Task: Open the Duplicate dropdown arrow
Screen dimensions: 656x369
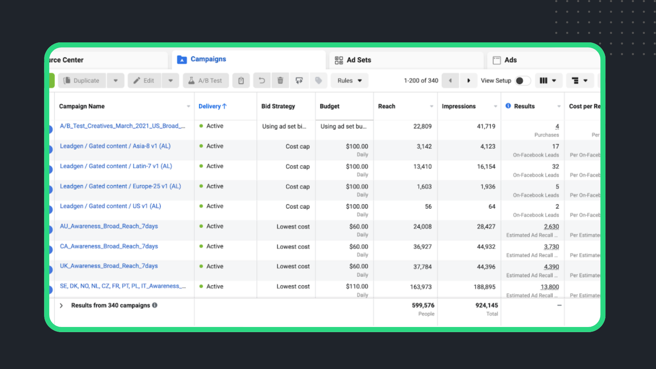Action: pyautogui.click(x=115, y=81)
